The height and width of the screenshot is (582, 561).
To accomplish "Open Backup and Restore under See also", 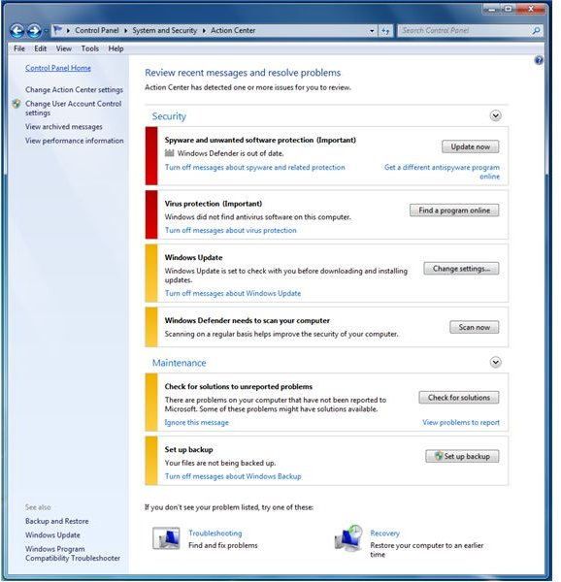I will coord(57,521).
